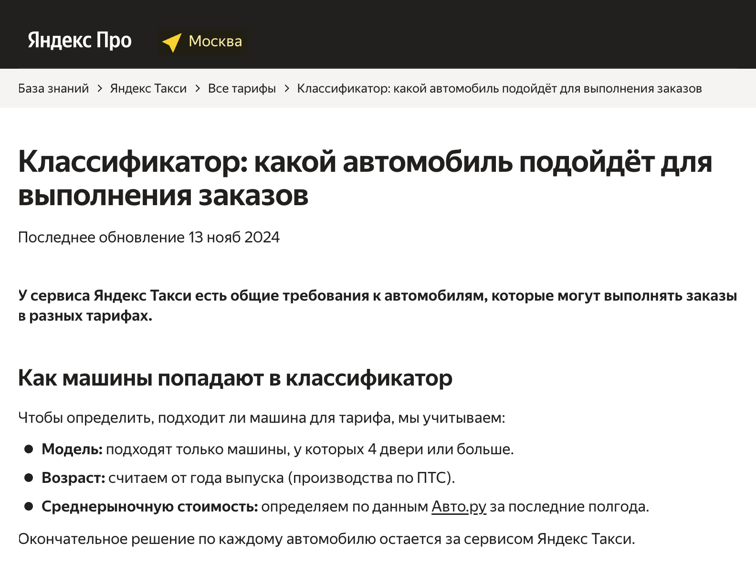756x585 pixels.
Task: Click the breadcrumb chevron after База знаний
Action: point(100,88)
